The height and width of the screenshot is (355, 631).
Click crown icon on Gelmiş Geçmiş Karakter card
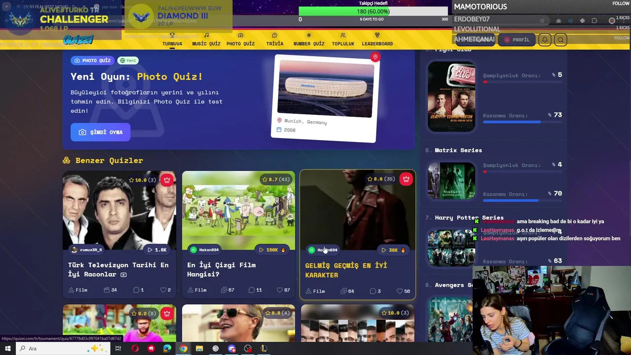pos(406,179)
